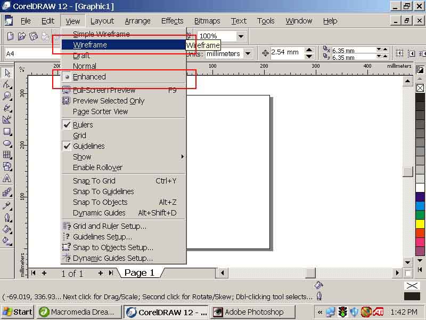Image resolution: width=426 pixels, height=320 pixels.
Task: Toggle Guidelines display
Action: tap(124, 146)
